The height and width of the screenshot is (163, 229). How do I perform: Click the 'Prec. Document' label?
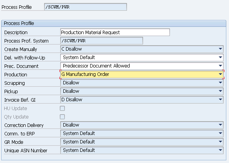click(x=21, y=66)
